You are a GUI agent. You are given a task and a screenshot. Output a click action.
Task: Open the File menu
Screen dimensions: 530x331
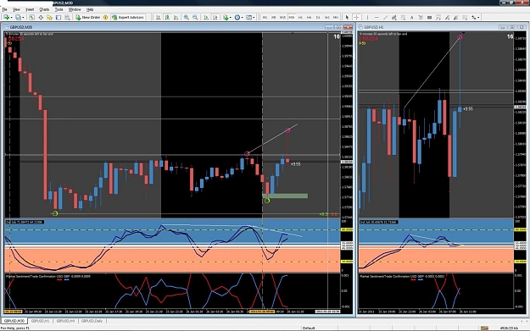pos(5,9)
